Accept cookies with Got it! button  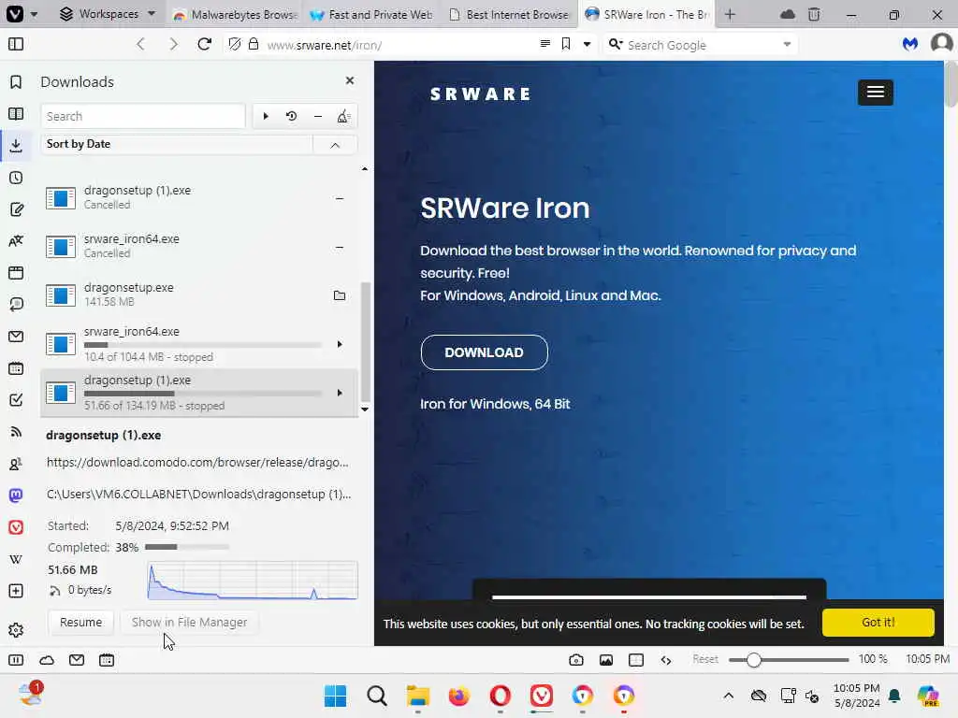pyautogui.click(x=878, y=622)
